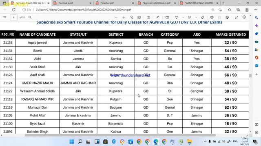
Task: Open Outlook sidebar icon
Action: point(257,66)
